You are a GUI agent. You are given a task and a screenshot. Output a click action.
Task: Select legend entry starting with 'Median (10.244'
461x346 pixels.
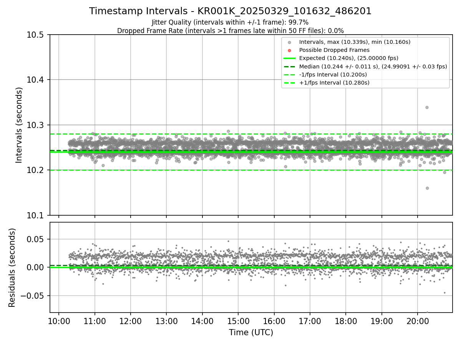373,66
